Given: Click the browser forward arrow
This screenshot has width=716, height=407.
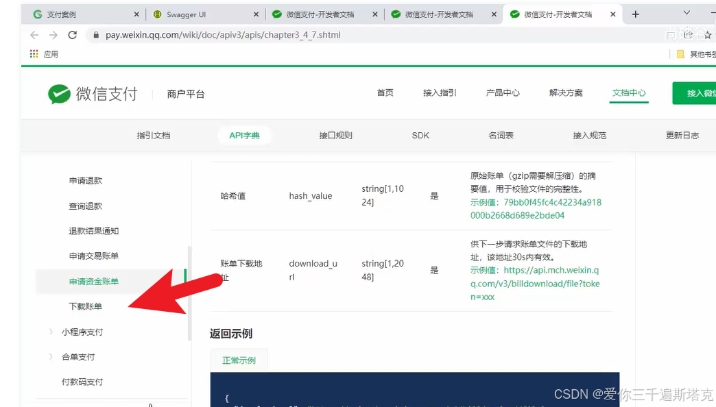Looking at the screenshot, I should (53, 35).
